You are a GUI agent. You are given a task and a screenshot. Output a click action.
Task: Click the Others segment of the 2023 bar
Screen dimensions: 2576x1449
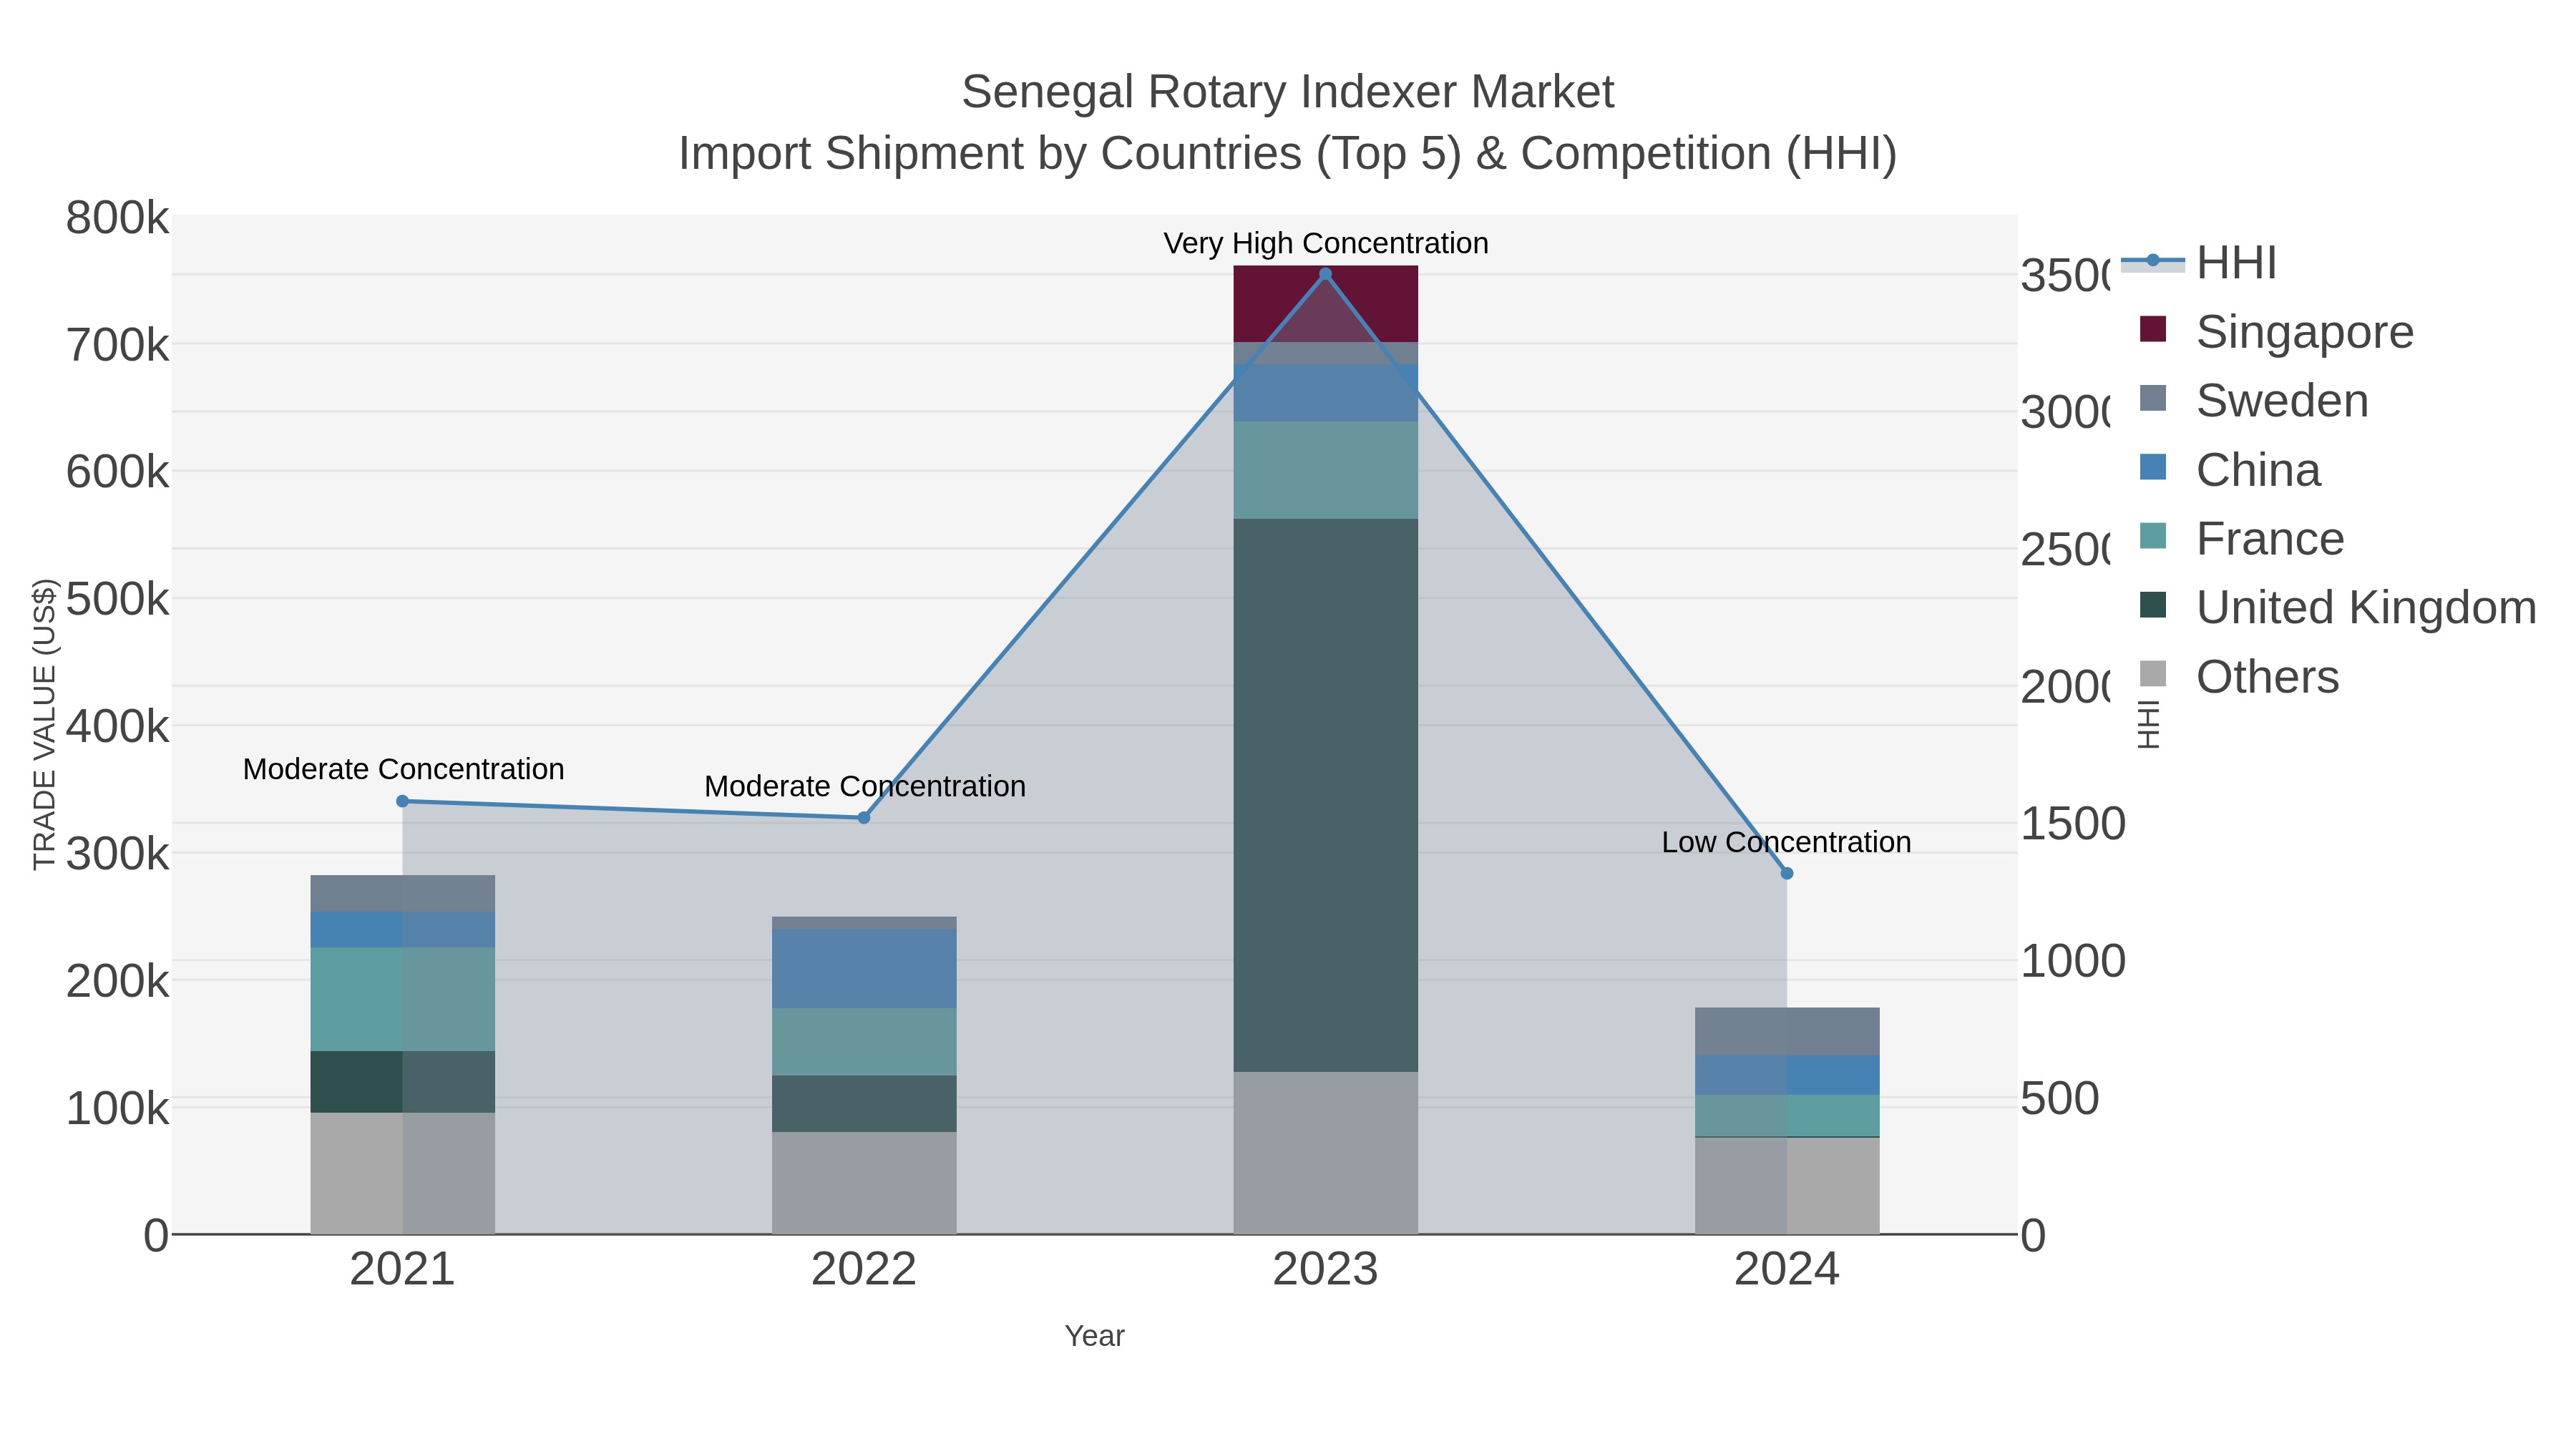1325,1153
